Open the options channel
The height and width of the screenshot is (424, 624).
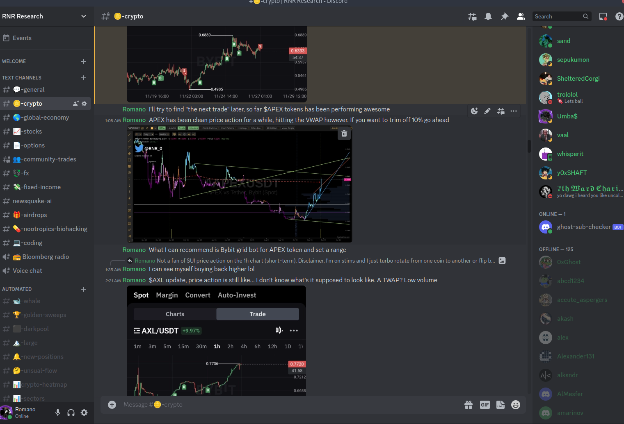click(x=46, y=145)
